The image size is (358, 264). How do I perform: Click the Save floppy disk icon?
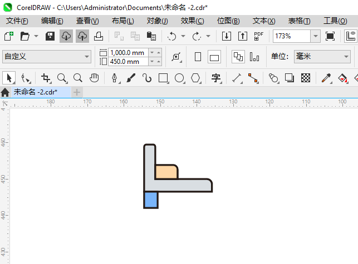click(50, 36)
